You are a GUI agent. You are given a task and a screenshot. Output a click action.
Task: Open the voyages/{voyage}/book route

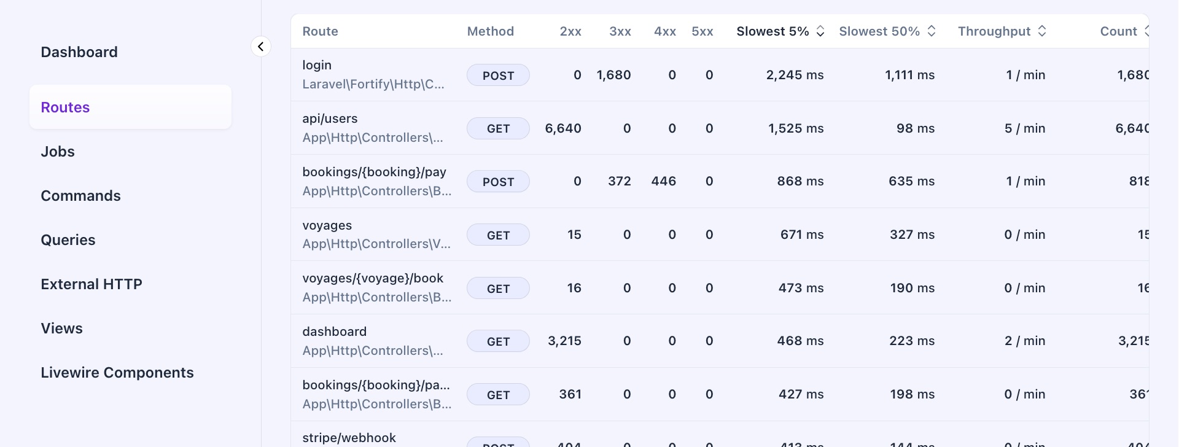pyautogui.click(x=373, y=278)
